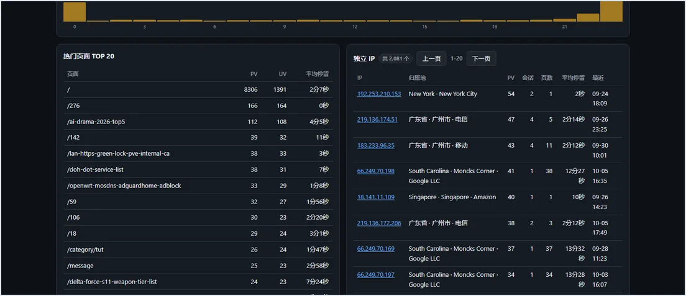This screenshot has height=296, width=686.
Task: Select the /delta-force-s11-weapon-tier-list page row
Action: point(198,282)
